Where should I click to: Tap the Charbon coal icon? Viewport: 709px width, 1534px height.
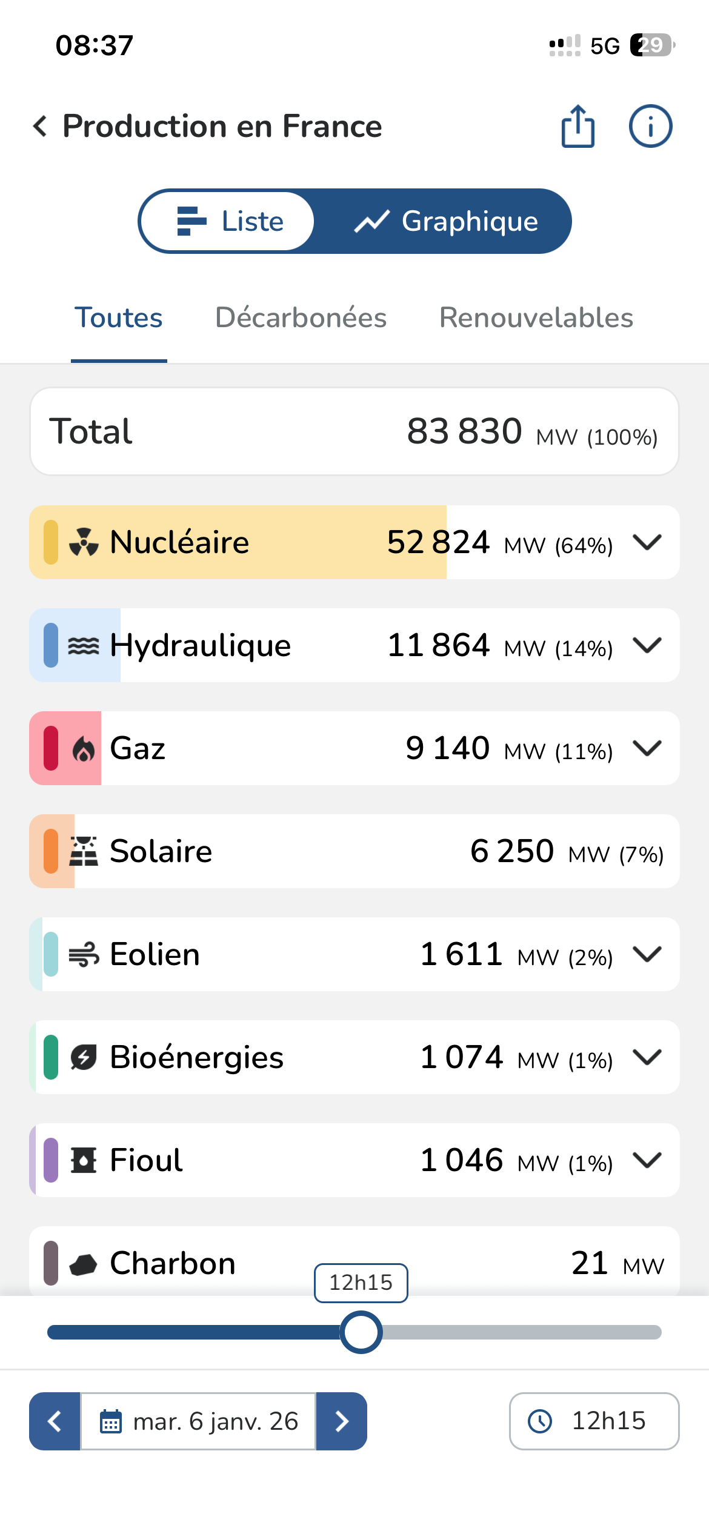84,1264
